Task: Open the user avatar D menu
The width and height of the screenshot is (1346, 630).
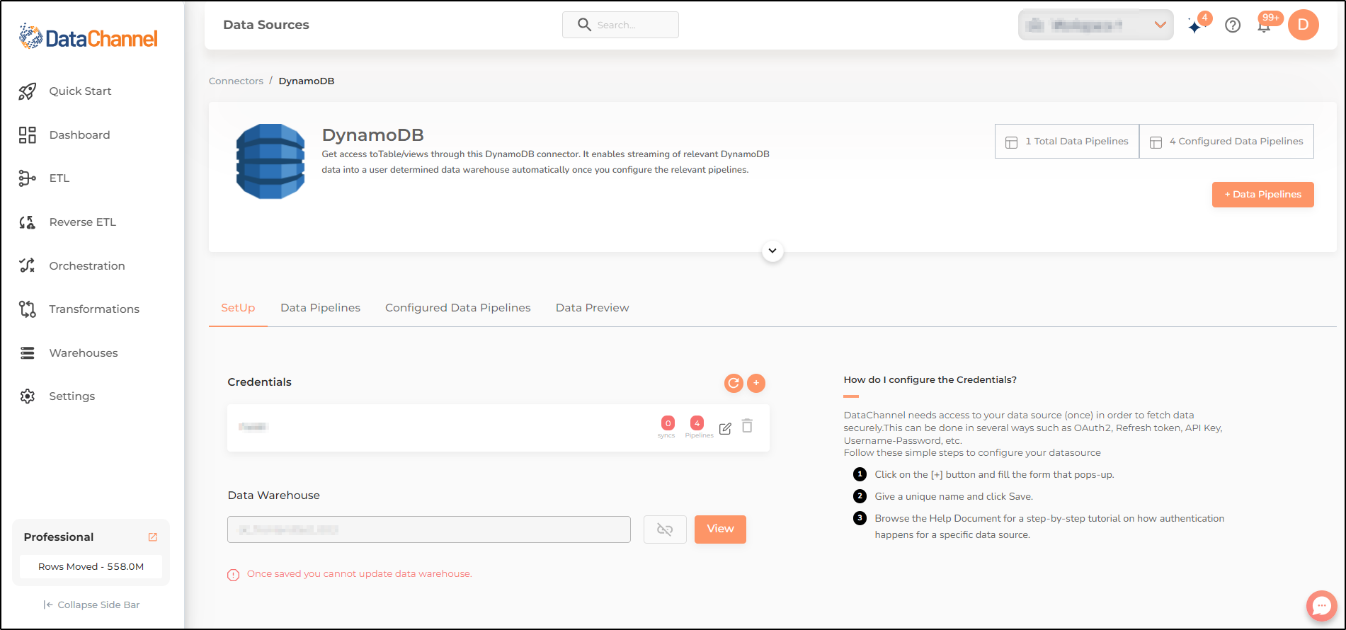Action: [1303, 25]
